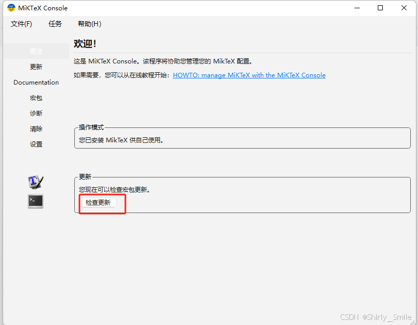Open the HOWTO manage MiKTeX link

[x=249, y=75]
